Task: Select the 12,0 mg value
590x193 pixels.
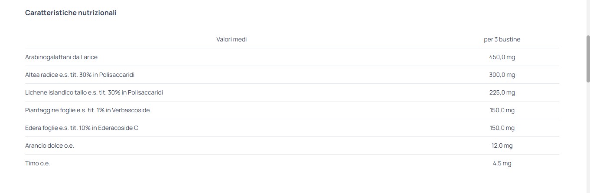Action: click(x=502, y=146)
